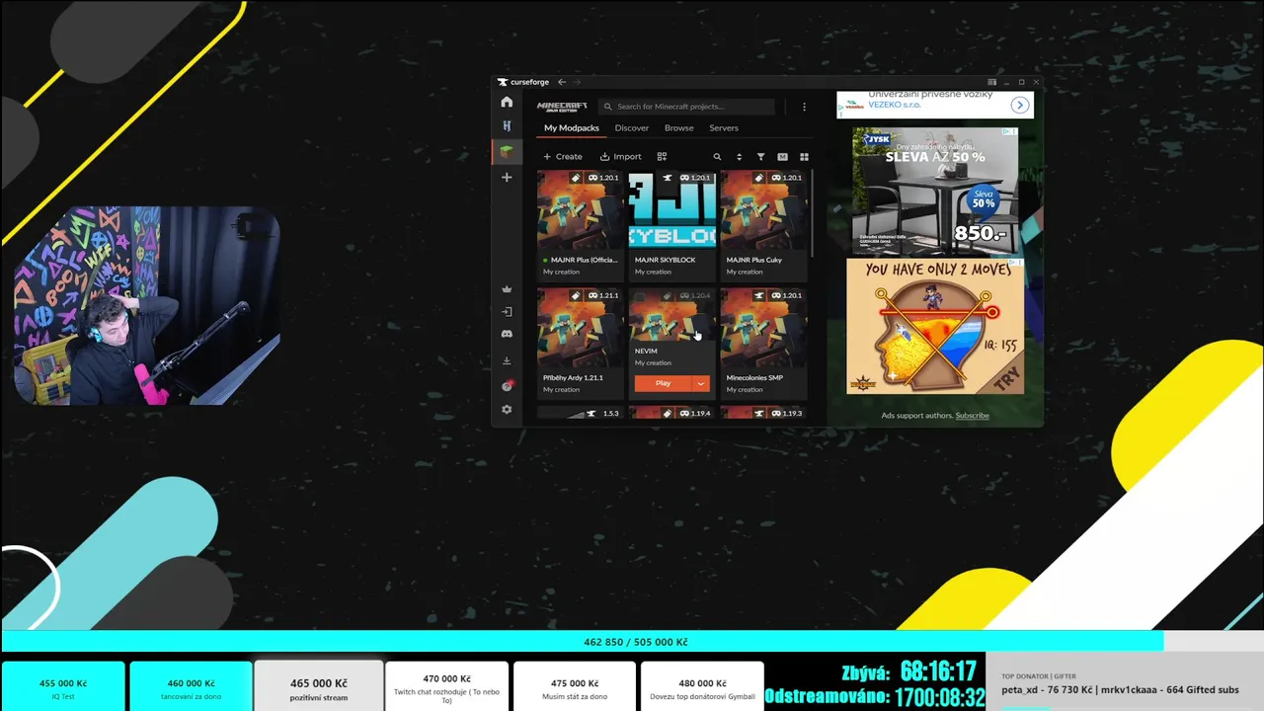Select the Minecraft grass block sidebar icon

507,152
